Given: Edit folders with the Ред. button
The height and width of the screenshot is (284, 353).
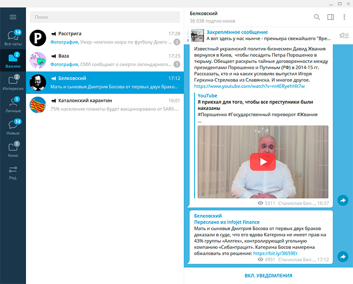Looking at the screenshot, I should coord(13,173).
